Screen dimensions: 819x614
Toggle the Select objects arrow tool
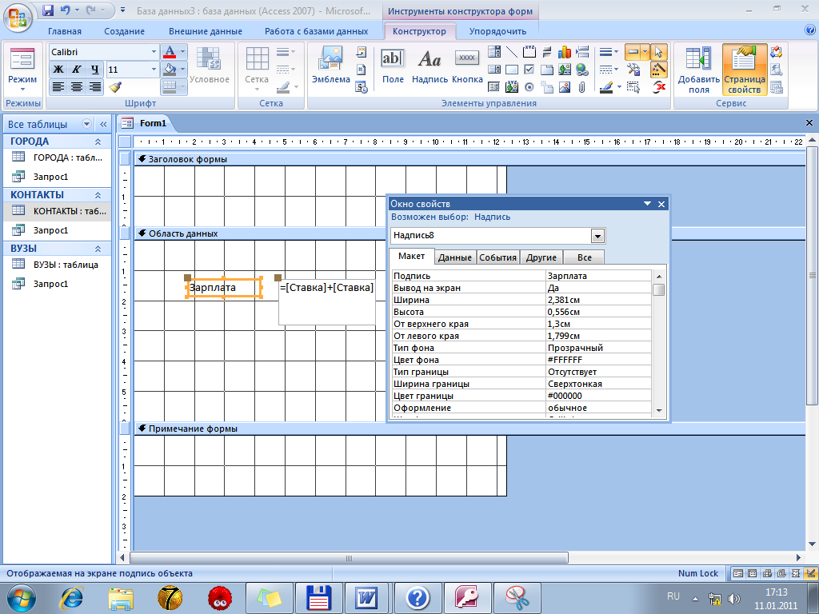[x=658, y=52]
